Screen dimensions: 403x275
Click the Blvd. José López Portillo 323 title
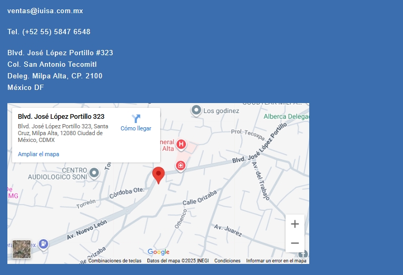pos(61,116)
